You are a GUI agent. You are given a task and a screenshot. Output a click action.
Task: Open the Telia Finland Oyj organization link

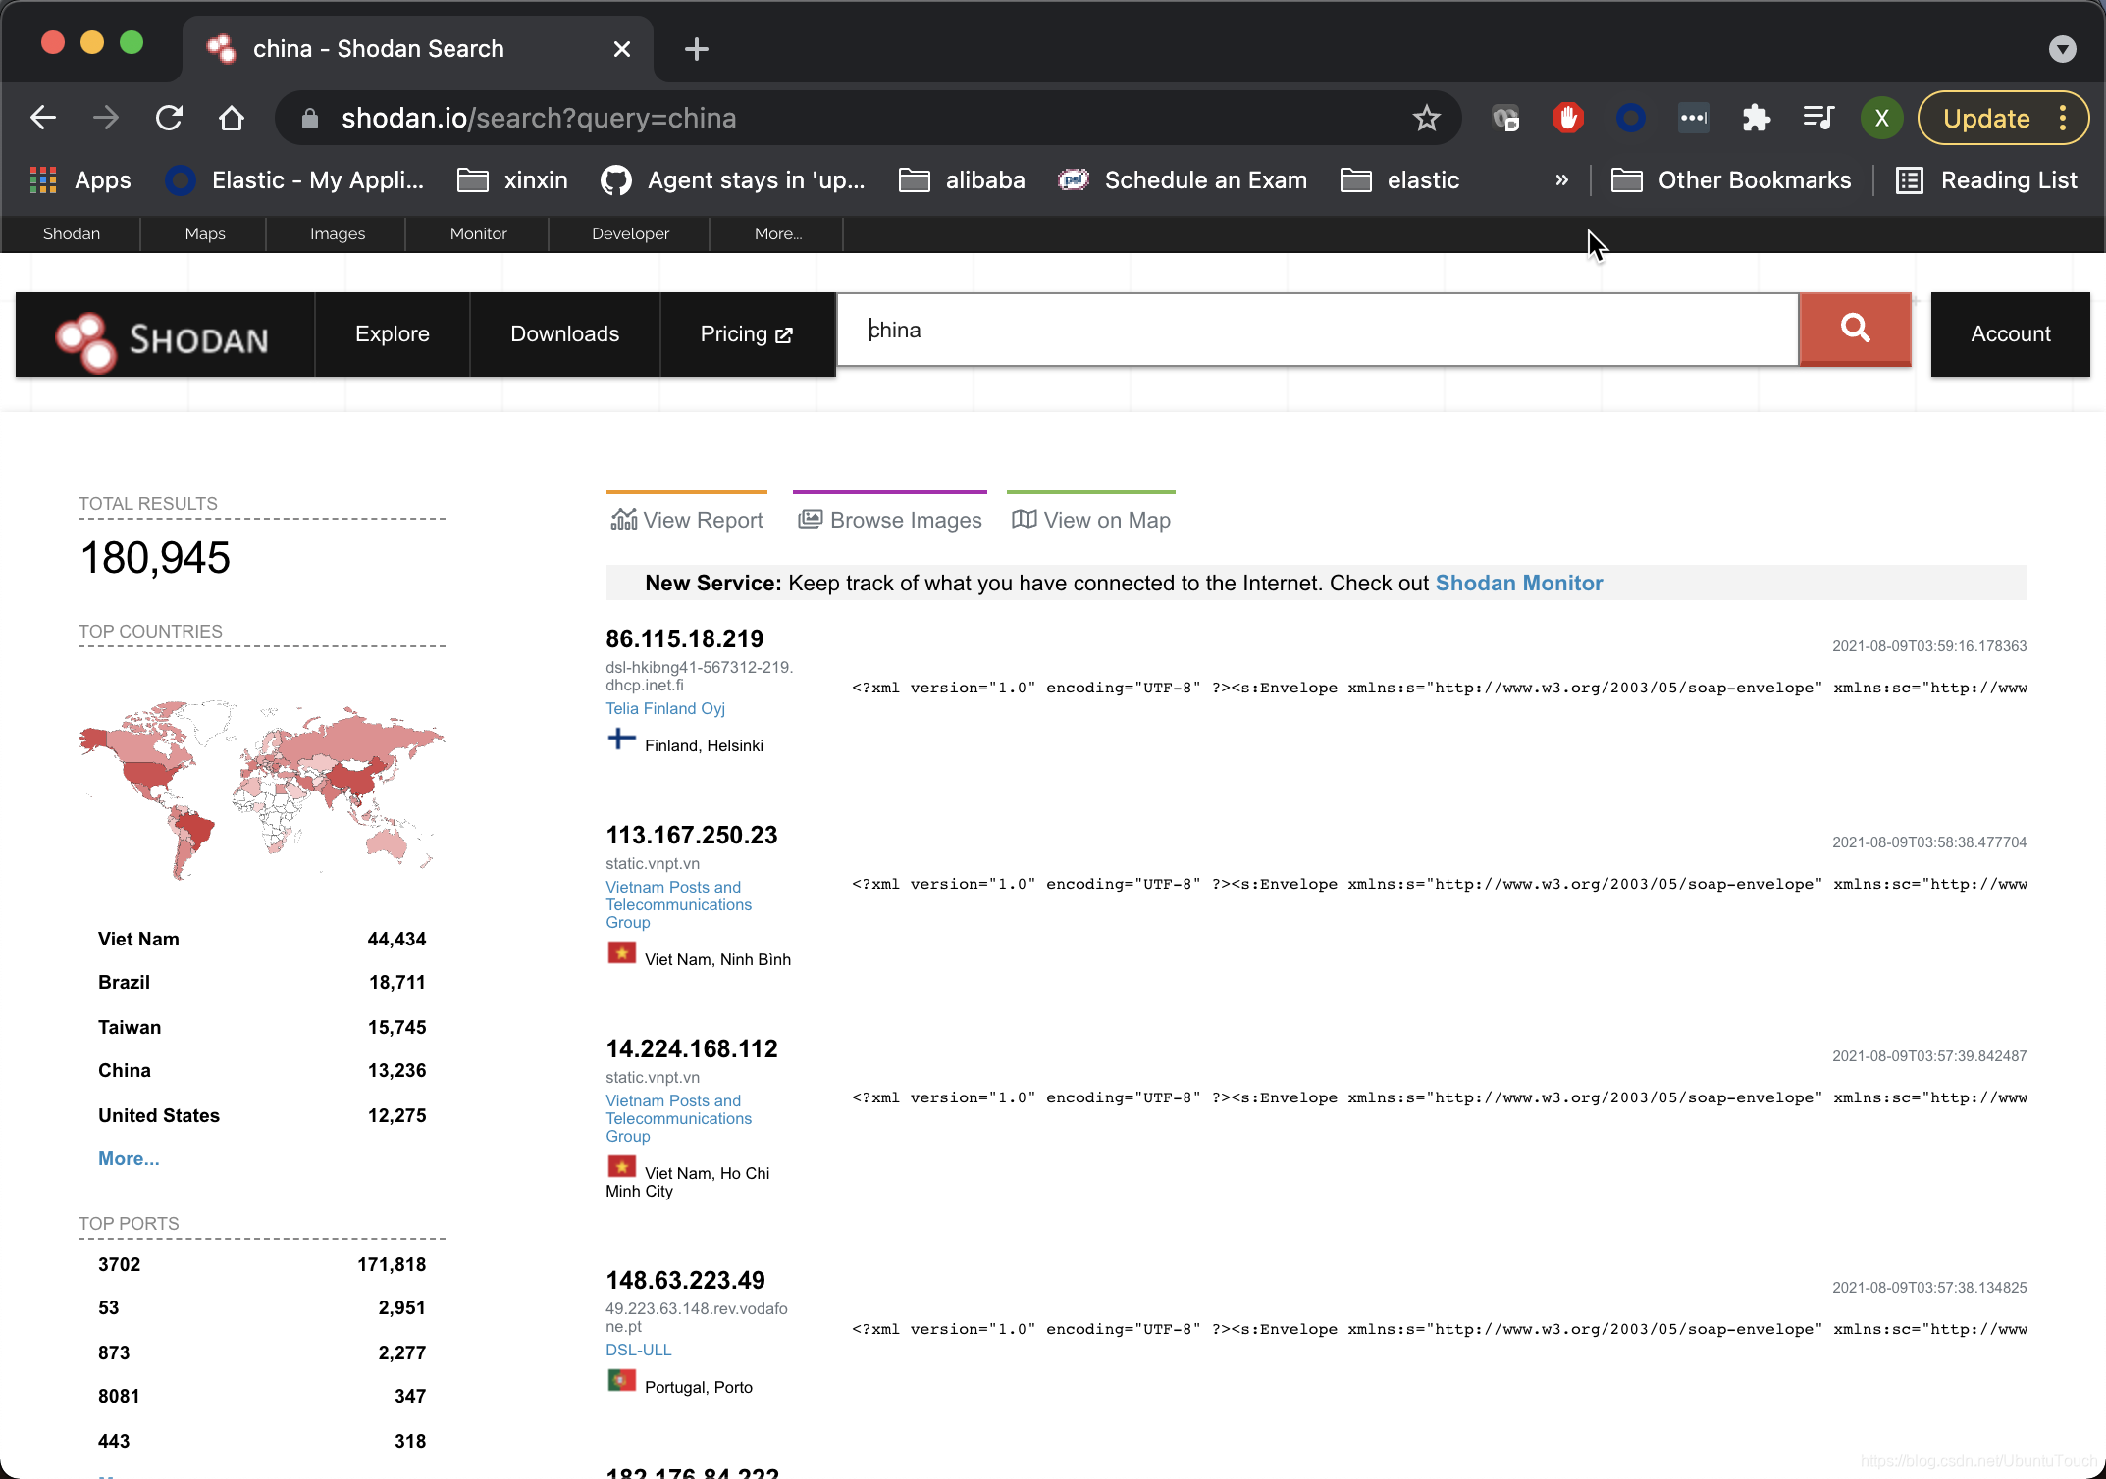click(664, 708)
